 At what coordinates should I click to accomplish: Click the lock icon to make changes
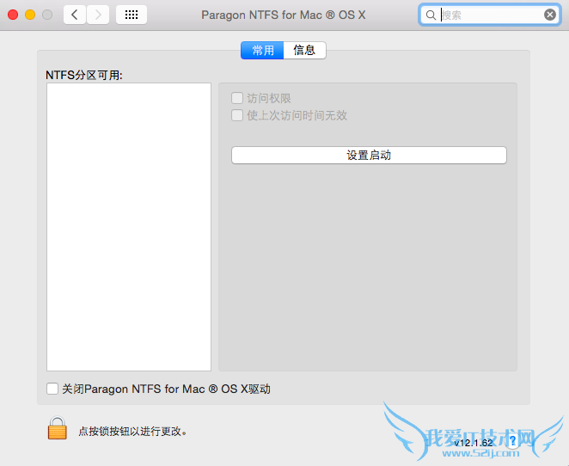click(58, 428)
